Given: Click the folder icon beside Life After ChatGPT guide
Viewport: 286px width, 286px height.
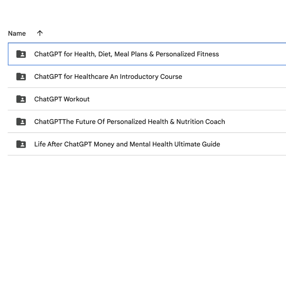Looking at the screenshot, I should click(x=21, y=144).
